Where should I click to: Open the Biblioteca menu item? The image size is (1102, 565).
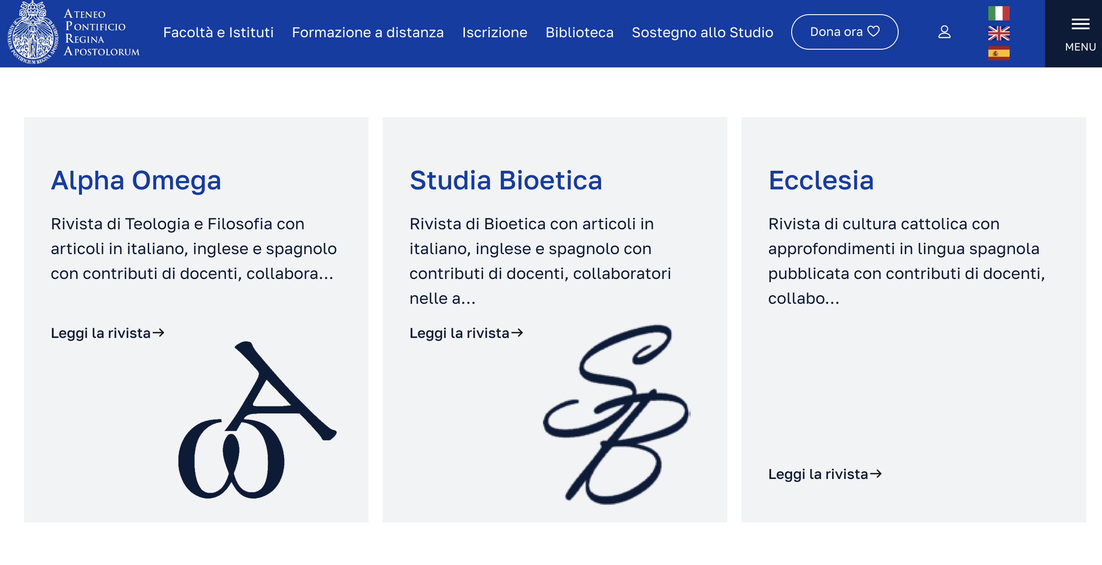[x=579, y=32]
